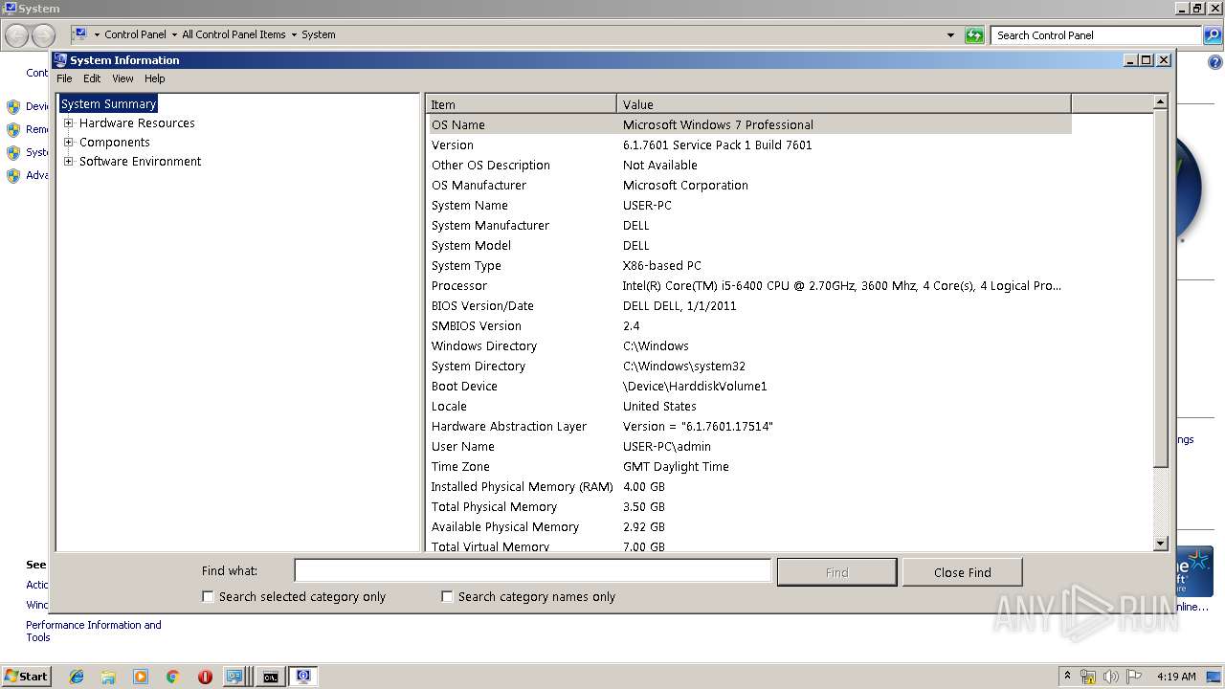1225x689 pixels.
Task: Open the File menu
Action: [64, 78]
